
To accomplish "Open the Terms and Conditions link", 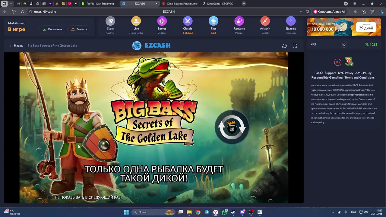I will click(359, 77).
